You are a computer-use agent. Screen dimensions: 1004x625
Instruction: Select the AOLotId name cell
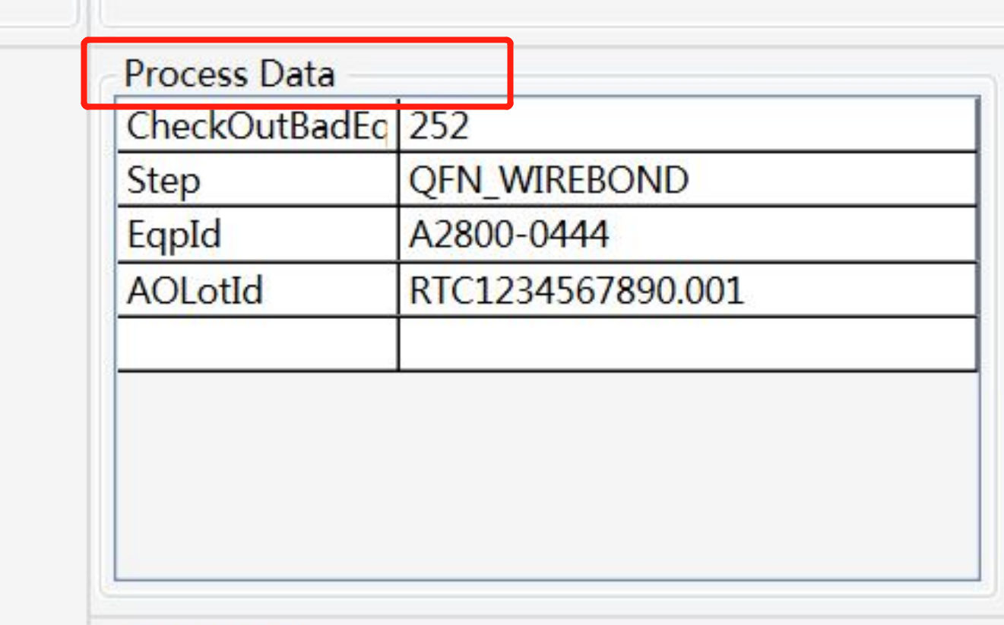point(257,290)
